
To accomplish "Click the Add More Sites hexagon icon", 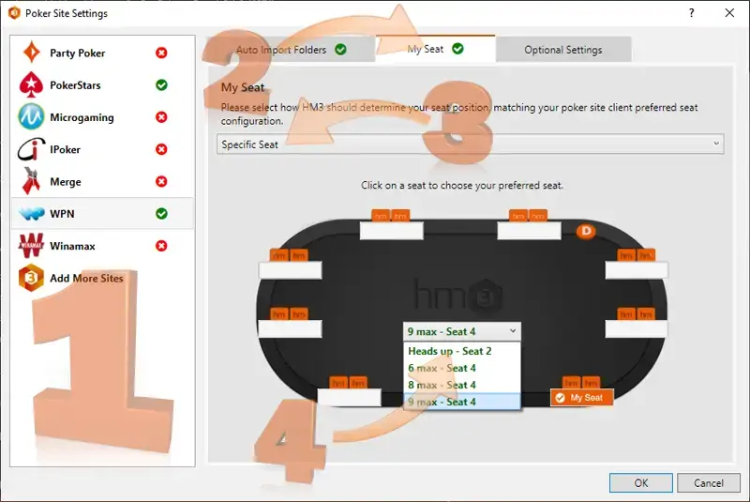I will [x=31, y=278].
